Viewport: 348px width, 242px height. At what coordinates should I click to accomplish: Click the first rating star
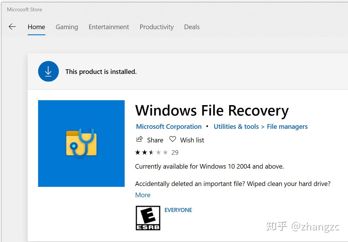(x=138, y=152)
